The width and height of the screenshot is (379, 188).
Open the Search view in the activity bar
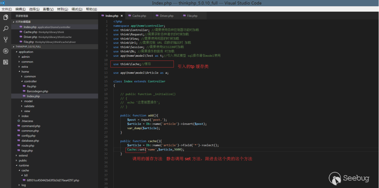5,28
